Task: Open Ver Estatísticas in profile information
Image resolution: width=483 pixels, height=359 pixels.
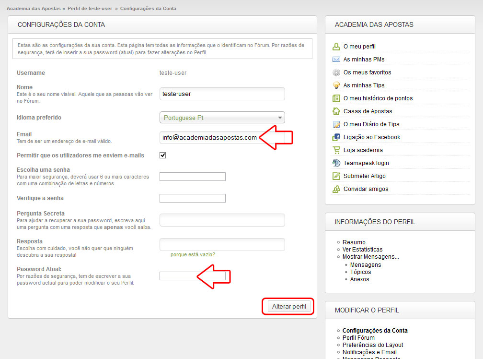Action: 362,250
